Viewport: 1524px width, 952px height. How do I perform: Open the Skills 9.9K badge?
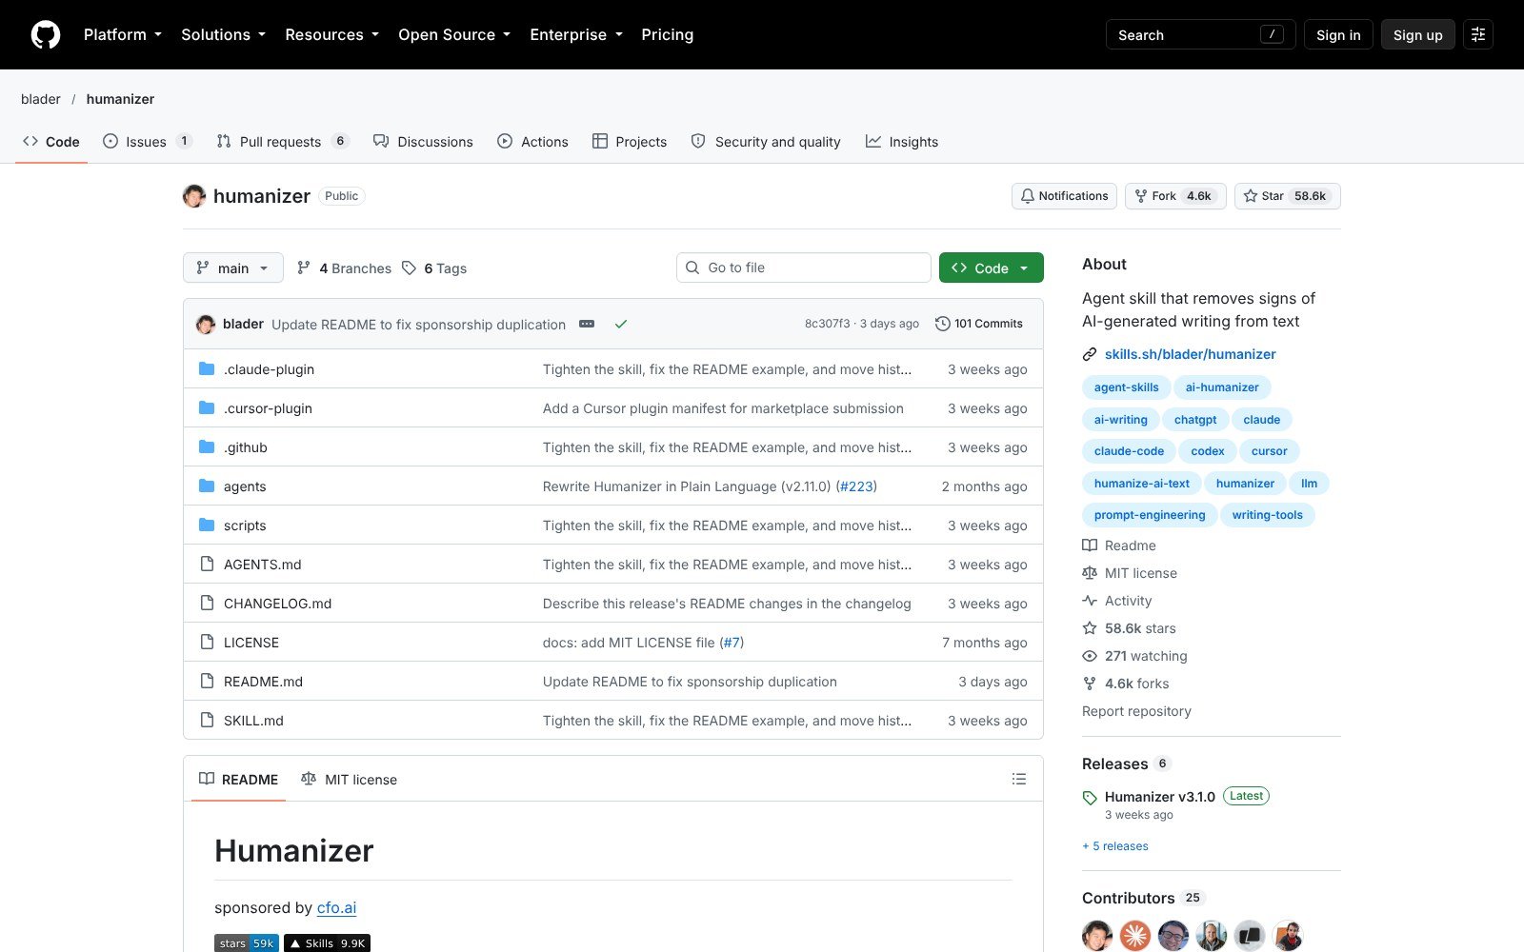coord(328,943)
